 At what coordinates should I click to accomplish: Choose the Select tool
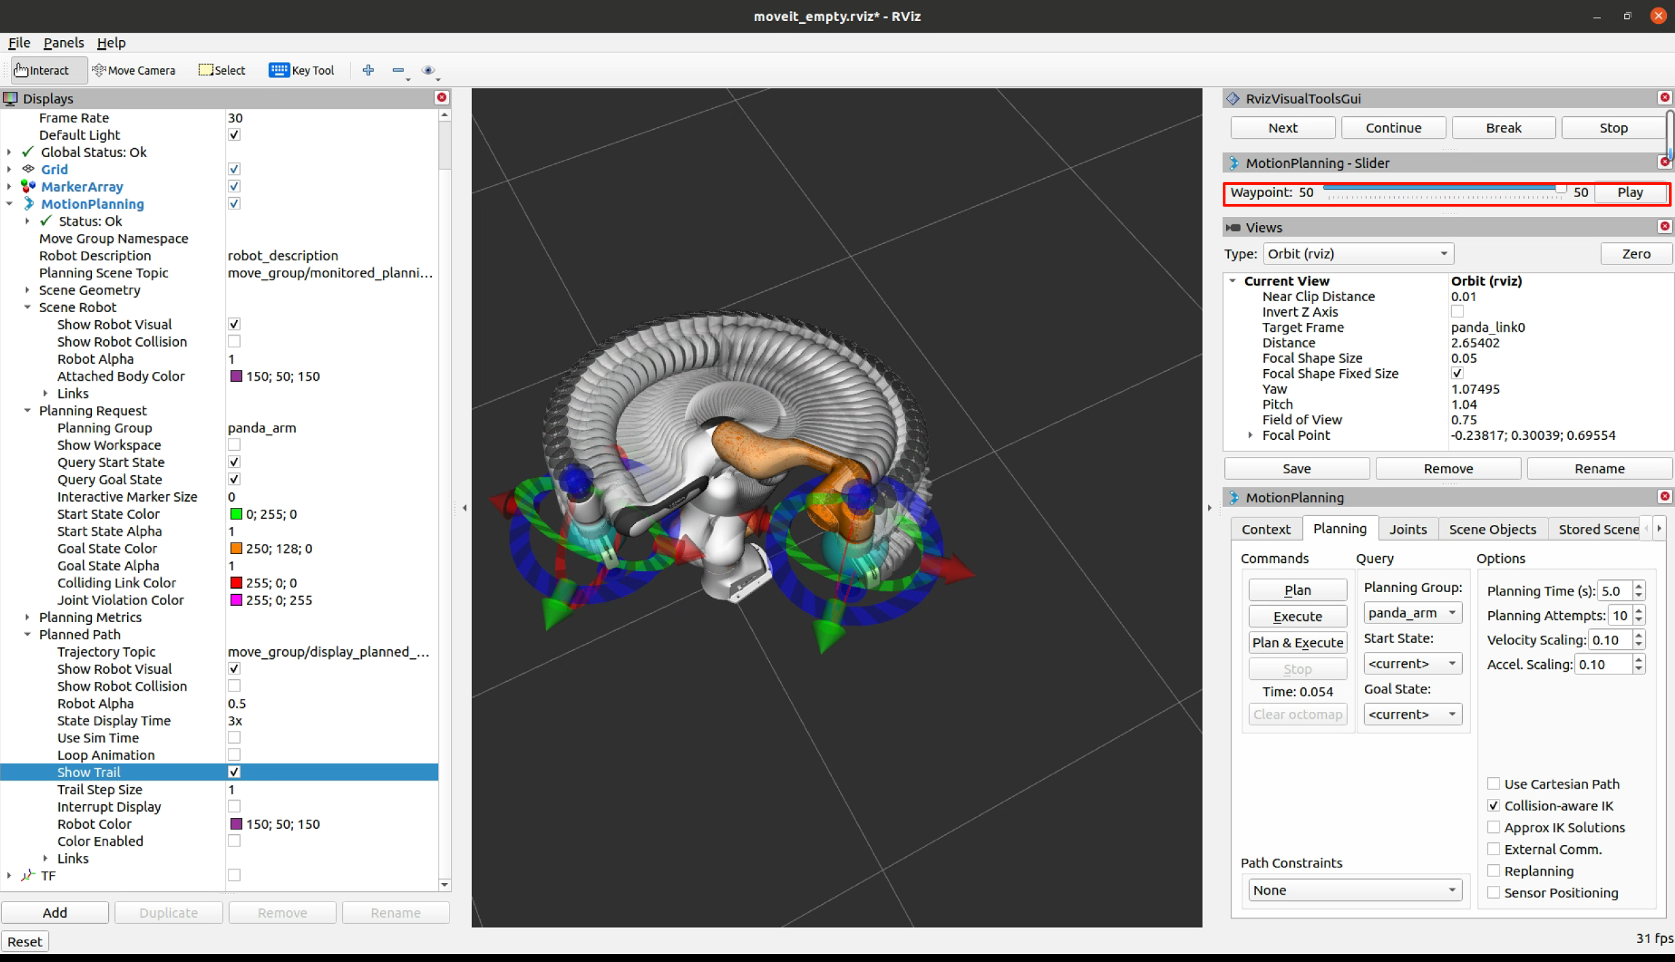pyautogui.click(x=222, y=70)
